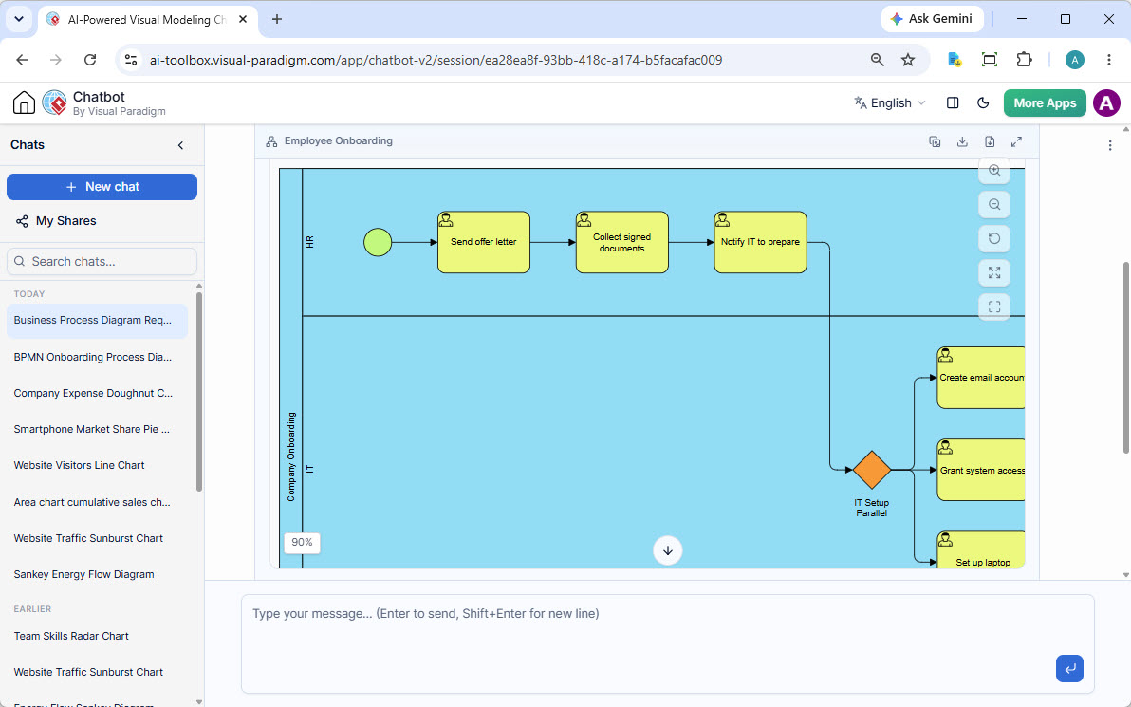
Task: Click the page vertical scrollbar
Action: [x=1126, y=358]
